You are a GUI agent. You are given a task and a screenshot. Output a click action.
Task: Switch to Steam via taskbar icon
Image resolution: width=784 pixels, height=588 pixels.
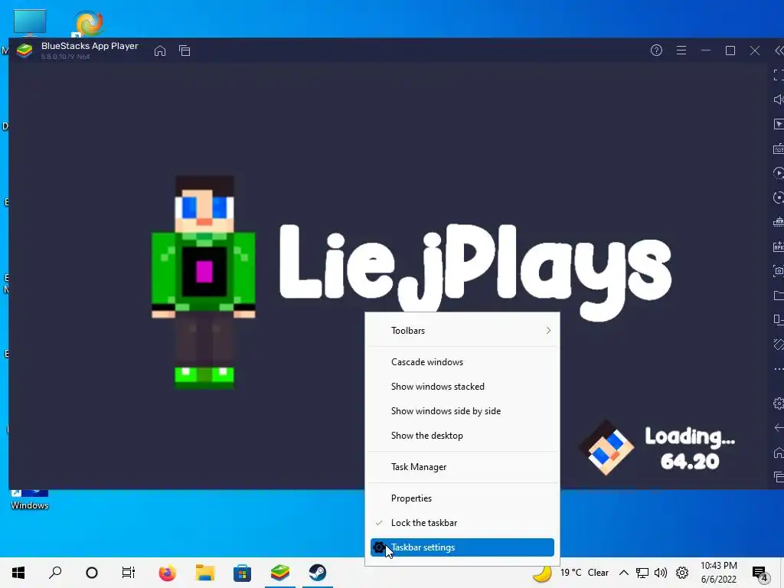318,573
